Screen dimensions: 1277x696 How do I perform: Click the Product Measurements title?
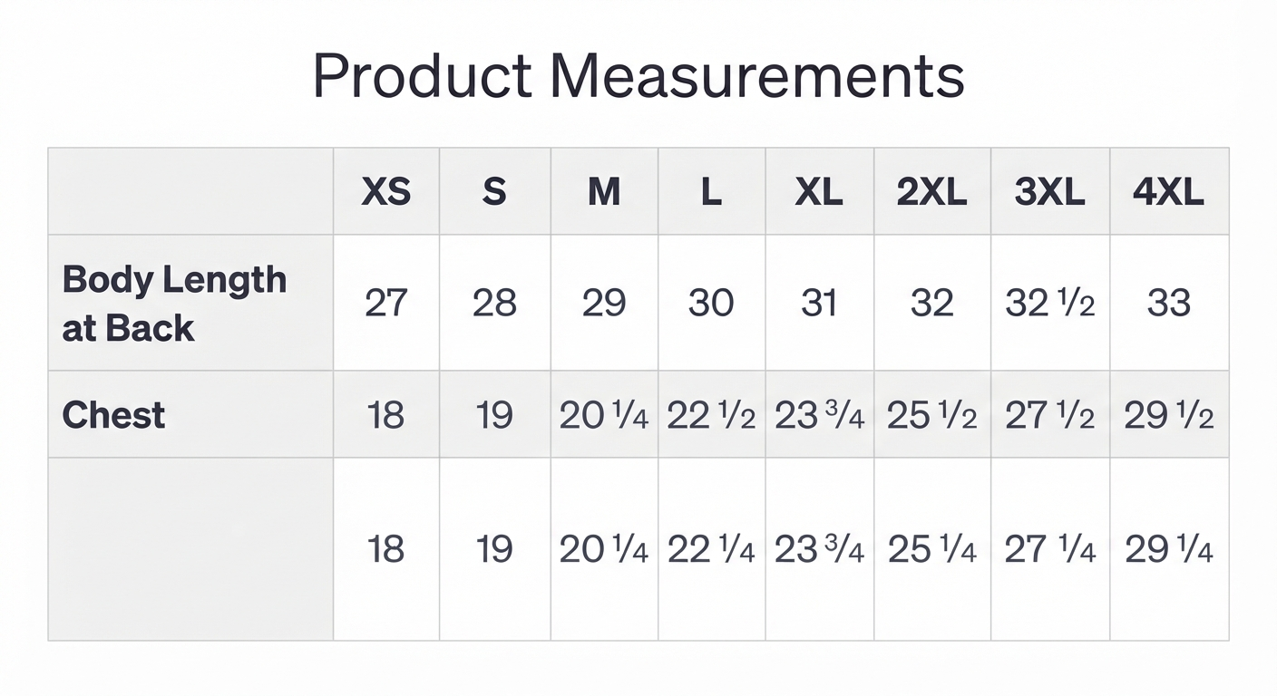click(638, 76)
